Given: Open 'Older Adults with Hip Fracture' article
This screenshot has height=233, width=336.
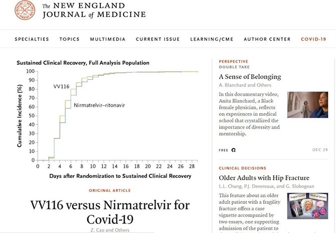Looking at the screenshot, I should [264, 178].
